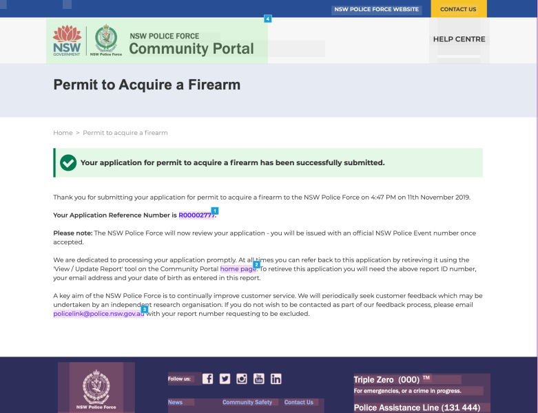Click the successfully submitted confirmation message
The image size is (538, 413).
pyautogui.click(x=233, y=163)
